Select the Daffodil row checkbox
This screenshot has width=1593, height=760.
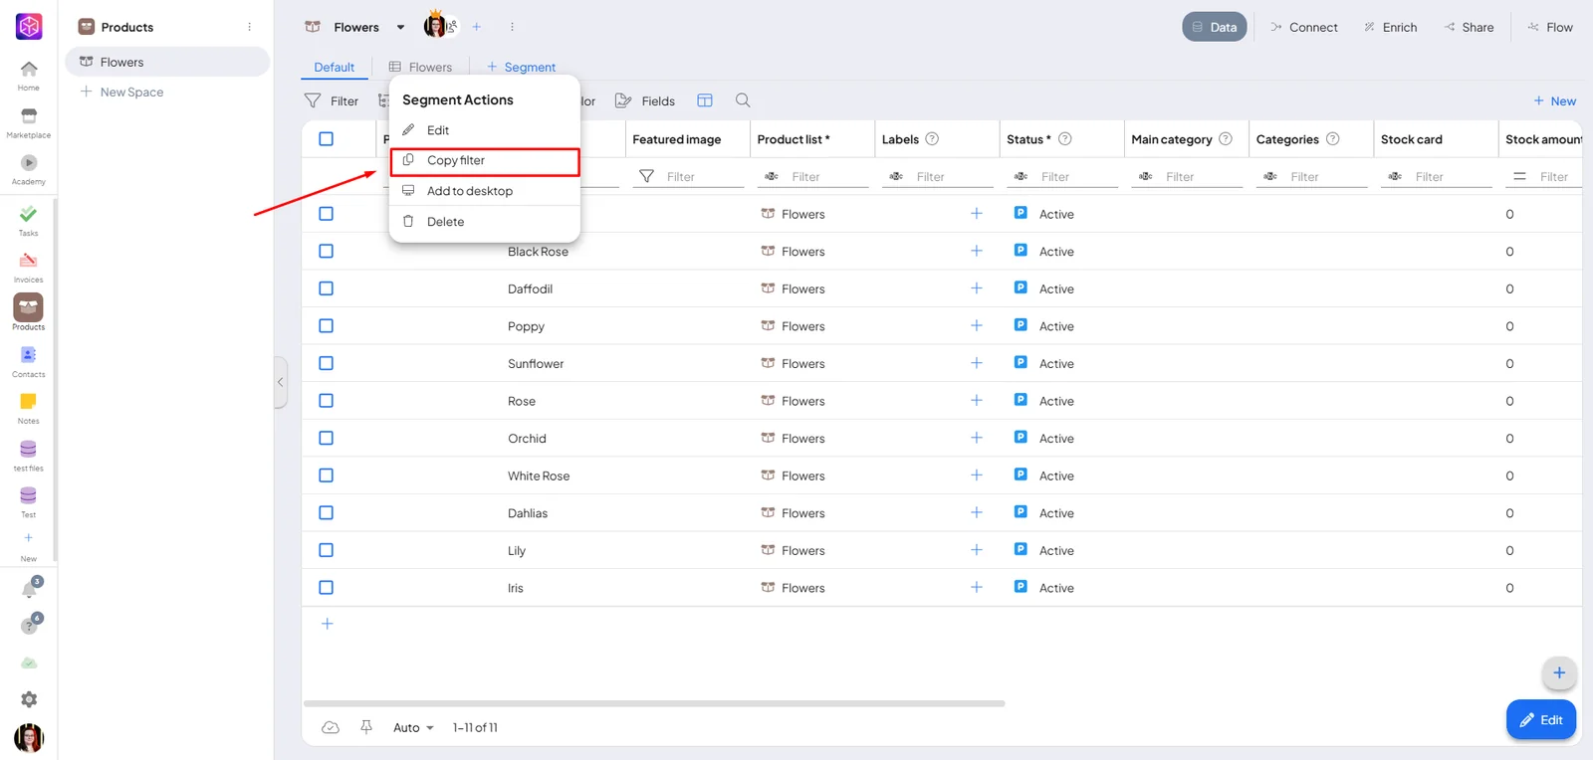[x=326, y=288]
